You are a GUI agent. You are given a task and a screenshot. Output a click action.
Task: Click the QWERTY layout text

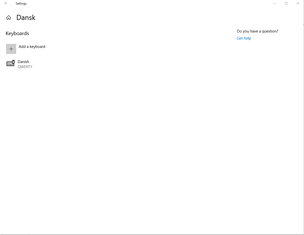25,67
